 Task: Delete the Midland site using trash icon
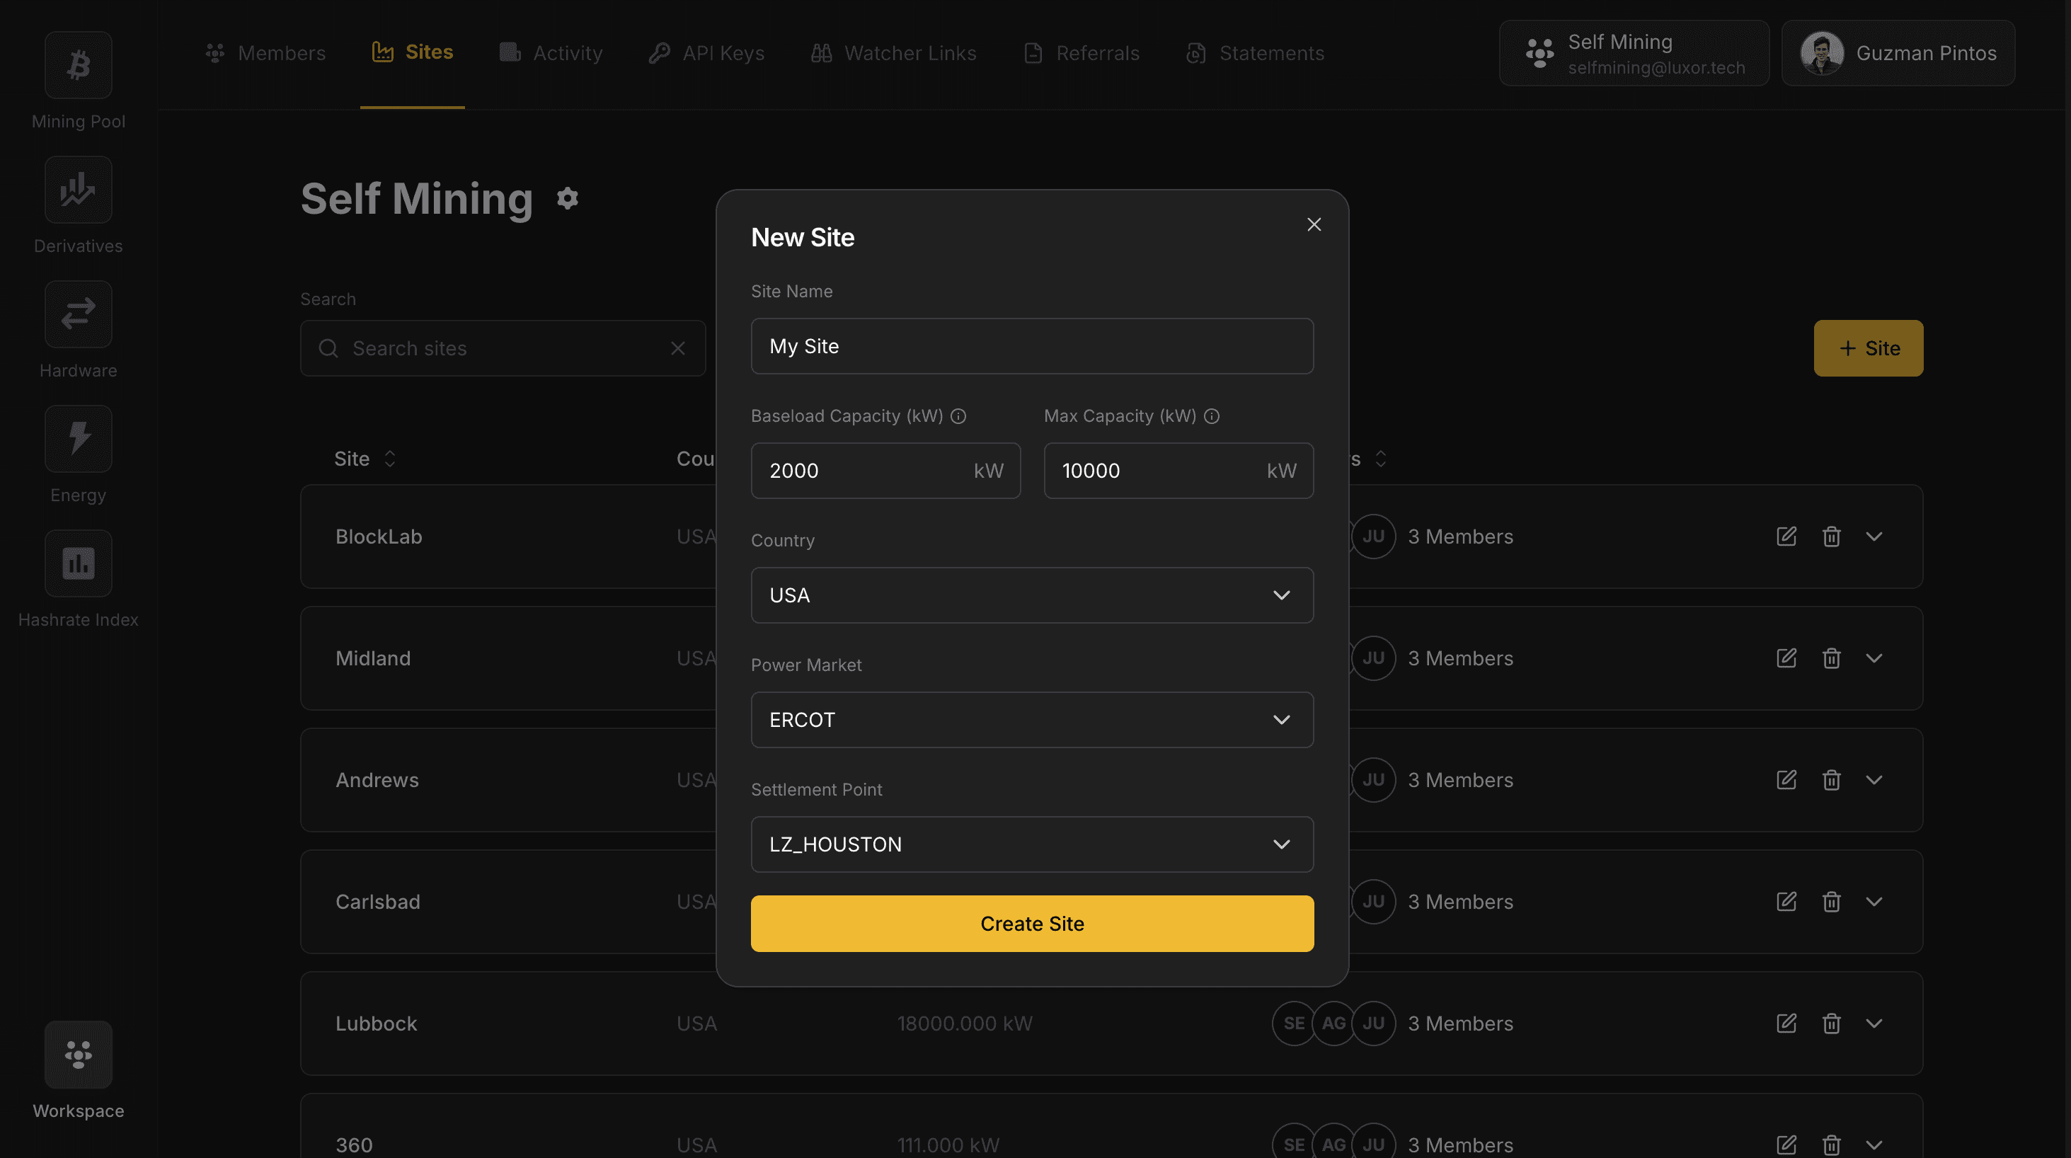click(x=1832, y=658)
